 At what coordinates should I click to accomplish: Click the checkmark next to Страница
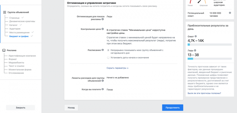click(22, 18)
